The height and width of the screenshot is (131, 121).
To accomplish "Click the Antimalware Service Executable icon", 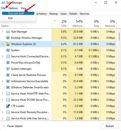I will tap(8, 81).
